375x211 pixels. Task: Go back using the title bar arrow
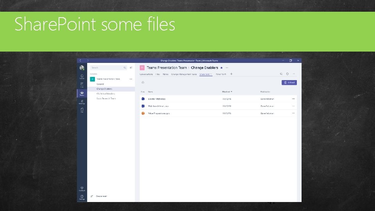click(x=80, y=61)
